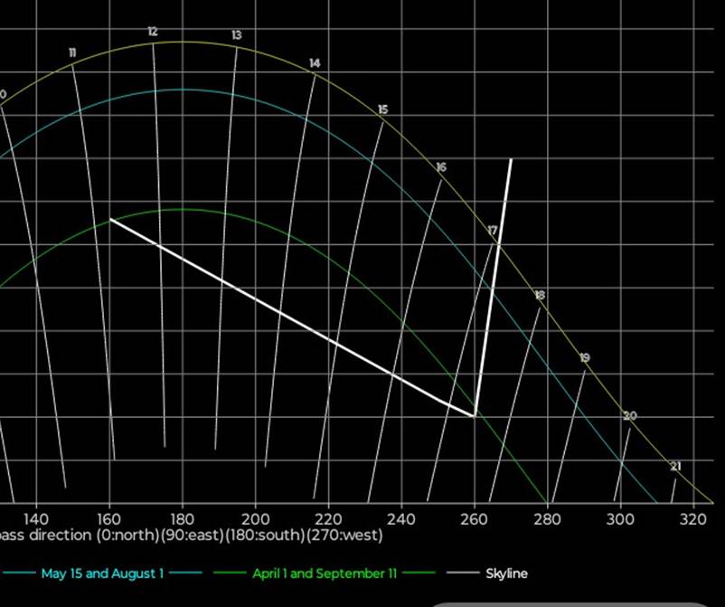
Task: Click the skyline's lowest vertex at azimuth 260
Action: coord(475,416)
